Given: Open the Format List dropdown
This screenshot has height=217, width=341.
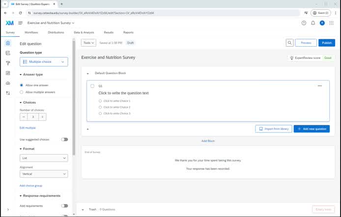Looking at the screenshot, I should pyautogui.click(x=44, y=158).
